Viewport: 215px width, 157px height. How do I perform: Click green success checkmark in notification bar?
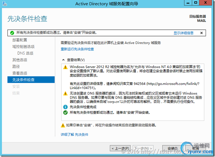coord(12,33)
